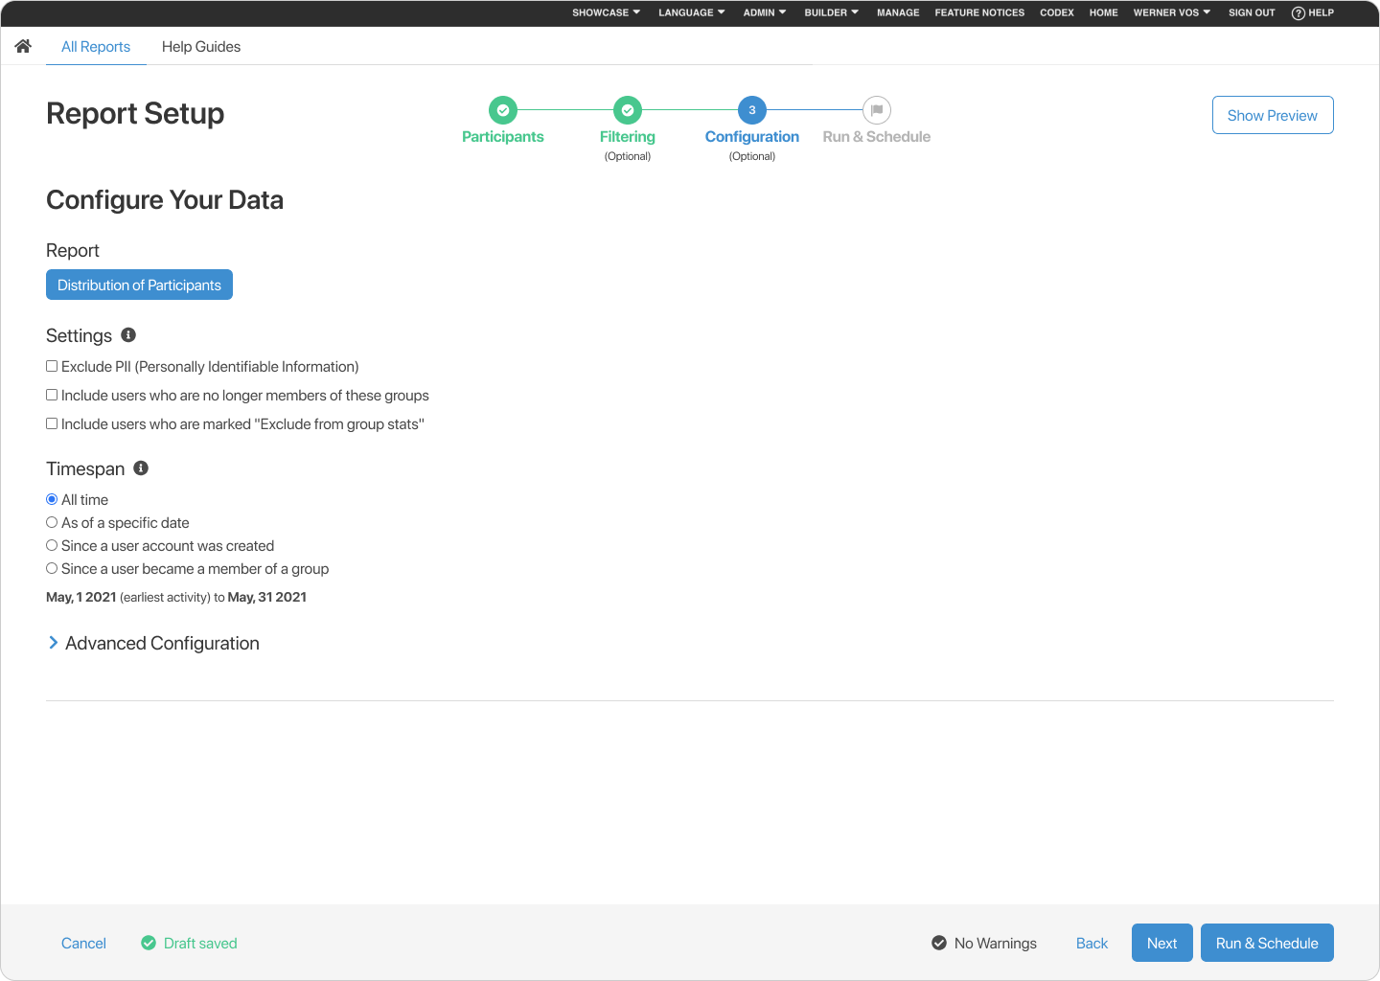Click the Participants completed checkmark icon
The width and height of the screenshot is (1380, 981).
tap(502, 110)
